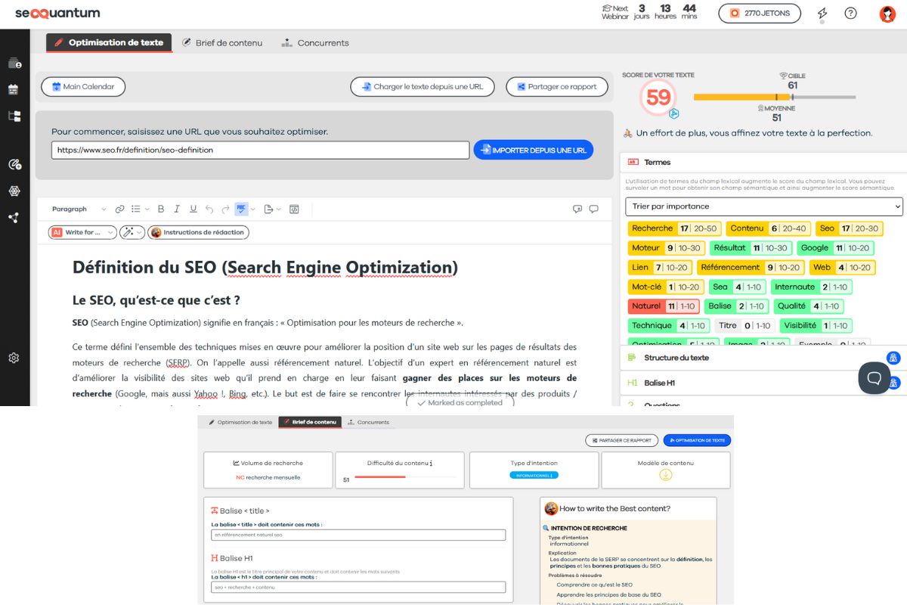Click the Main Calendar button

(83, 87)
